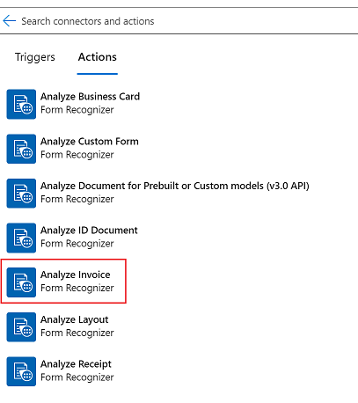The width and height of the screenshot is (358, 403).
Task: Click the Analyze Invoice Form Recognizer icon
Action: tap(21, 282)
